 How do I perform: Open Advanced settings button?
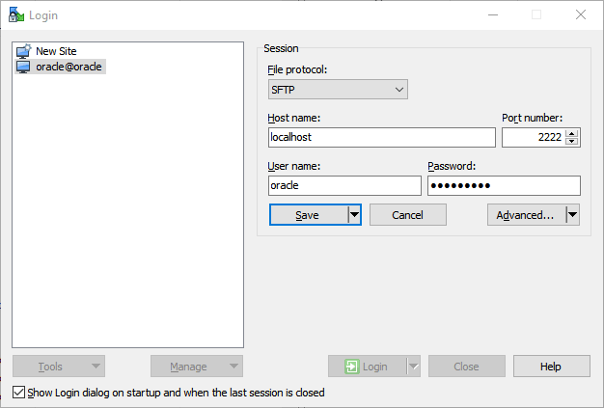pyautogui.click(x=527, y=215)
